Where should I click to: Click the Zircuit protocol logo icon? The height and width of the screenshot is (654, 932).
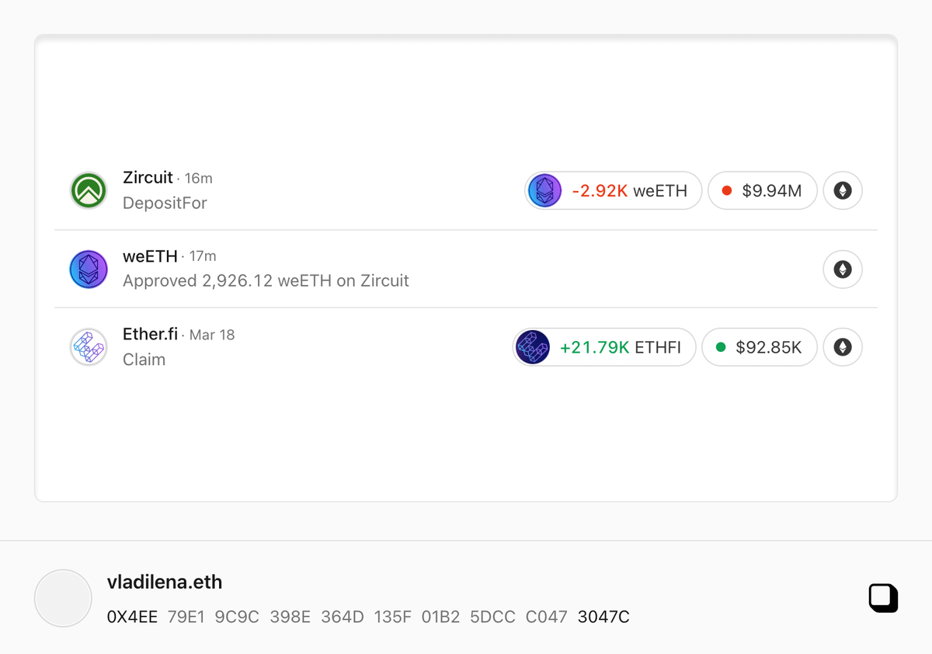coord(89,190)
